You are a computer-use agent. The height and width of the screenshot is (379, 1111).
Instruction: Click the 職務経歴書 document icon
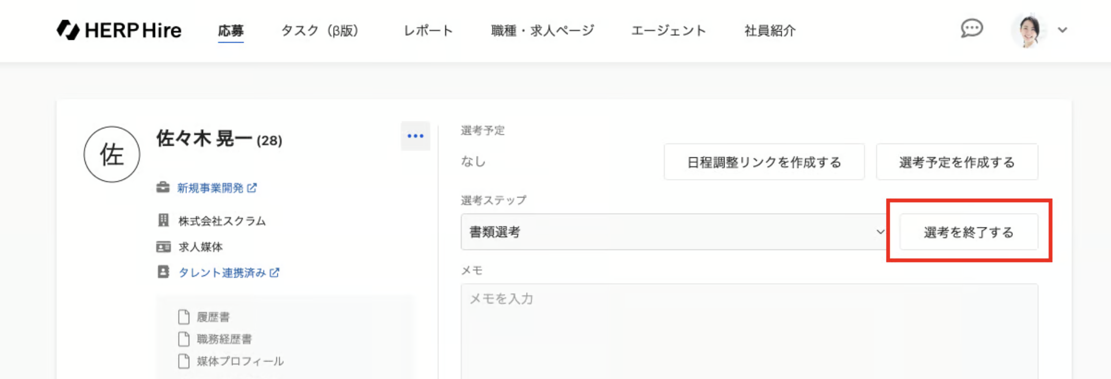tap(184, 339)
